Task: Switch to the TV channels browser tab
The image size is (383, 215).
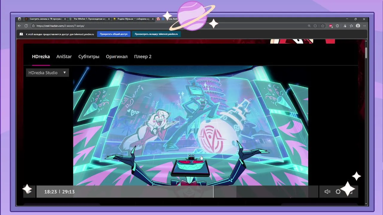Action: click(x=45, y=19)
